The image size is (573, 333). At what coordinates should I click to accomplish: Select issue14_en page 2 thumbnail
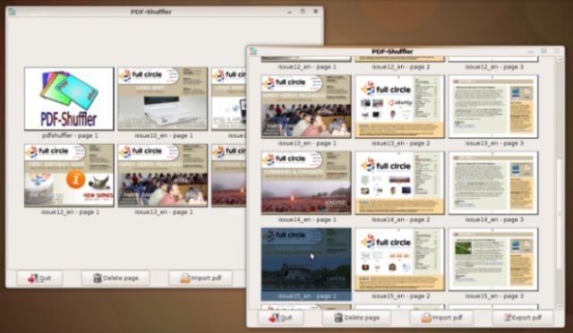click(x=400, y=184)
